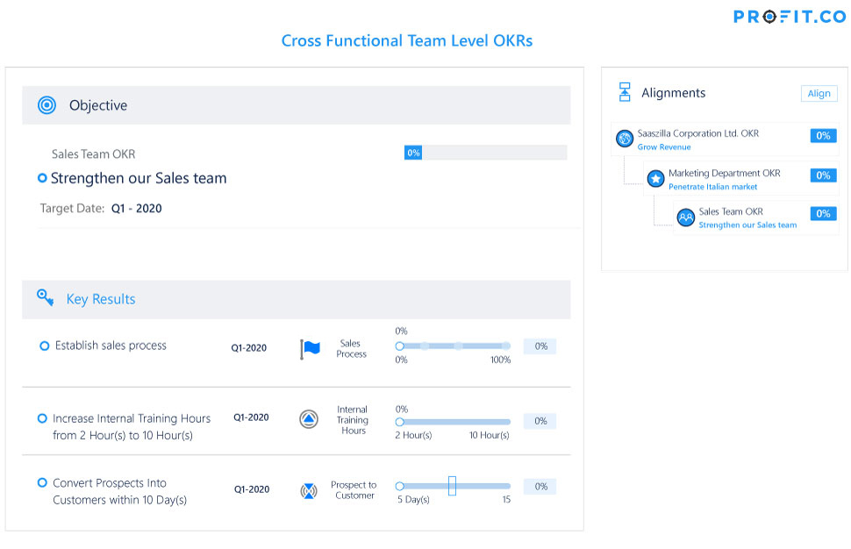Viewport: 851px width, 549px height.
Task: Click the Saaszilla Corporation 0% badge
Action: [x=823, y=136]
